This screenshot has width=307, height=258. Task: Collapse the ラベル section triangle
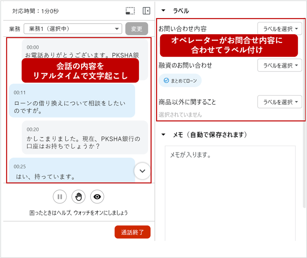(164, 11)
